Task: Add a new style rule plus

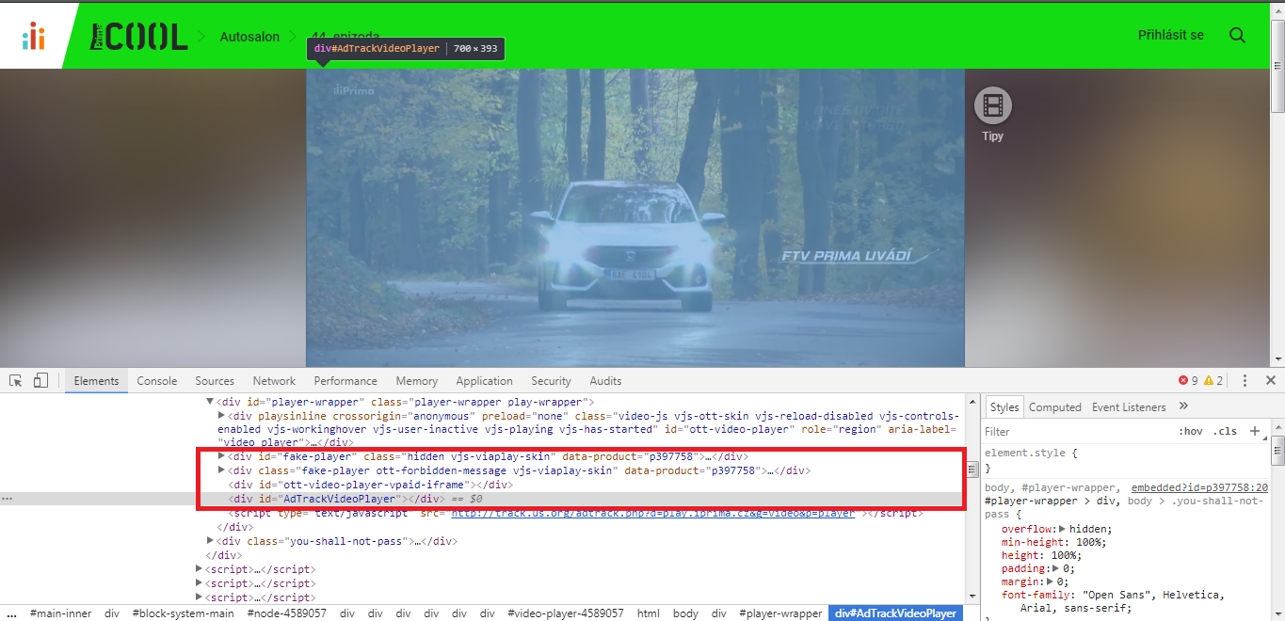Action: [x=1254, y=431]
